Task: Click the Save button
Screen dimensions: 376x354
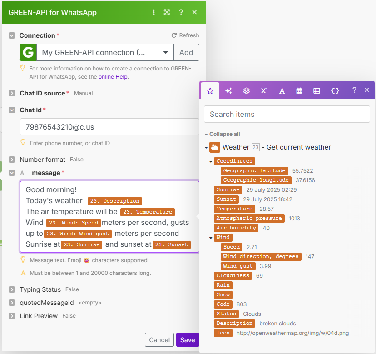Action: (x=188, y=340)
